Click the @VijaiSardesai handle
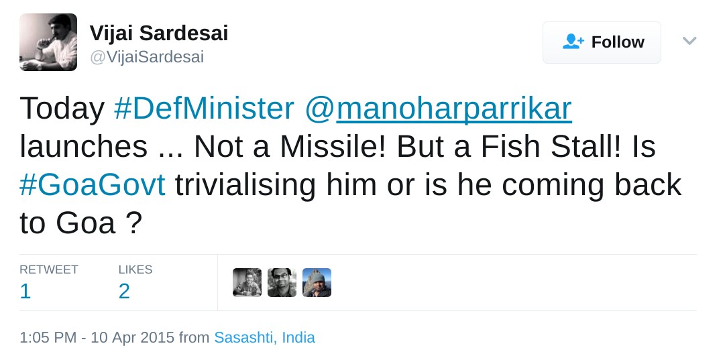Image resolution: width=725 pixels, height=358 pixels. pyautogui.click(x=147, y=58)
